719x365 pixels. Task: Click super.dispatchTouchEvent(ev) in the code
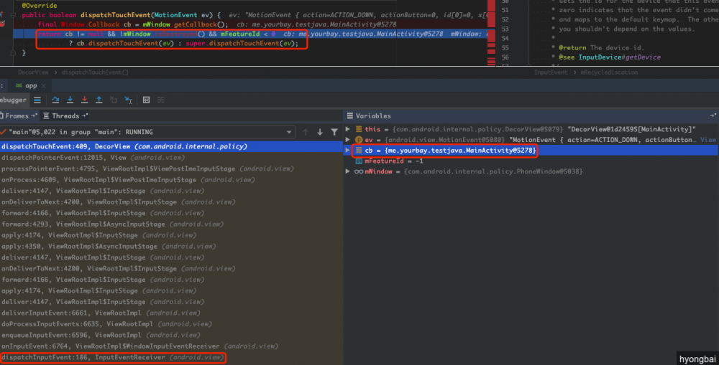point(242,44)
